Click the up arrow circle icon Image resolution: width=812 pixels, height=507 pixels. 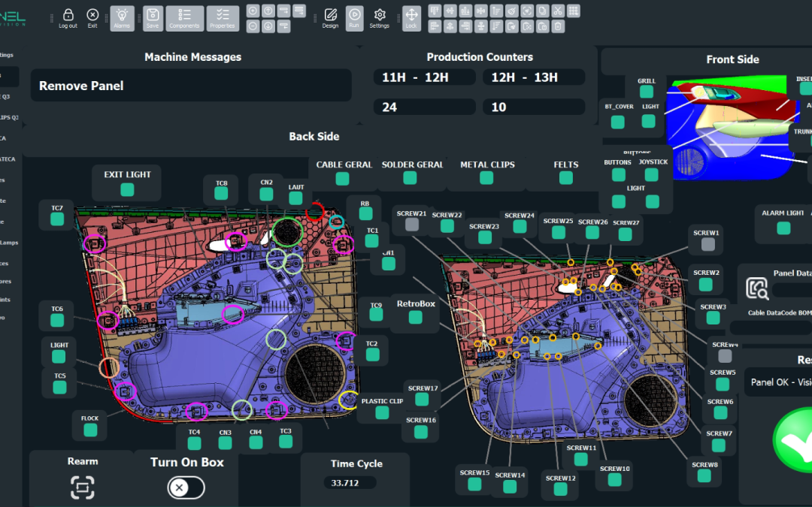(268, 11)
